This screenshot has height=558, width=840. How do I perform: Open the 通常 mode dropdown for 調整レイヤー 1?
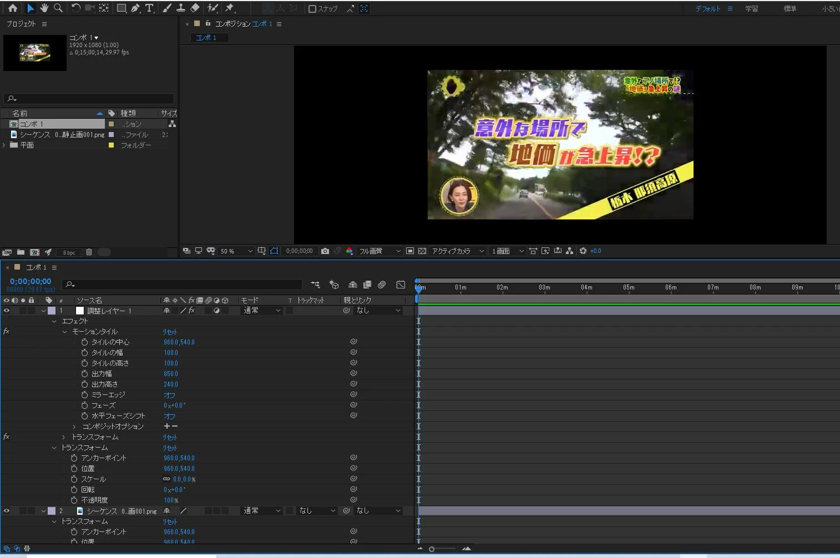point(262,311)
